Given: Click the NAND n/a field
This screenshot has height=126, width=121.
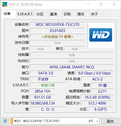Looking at the screenshot, I should [72, 61].
